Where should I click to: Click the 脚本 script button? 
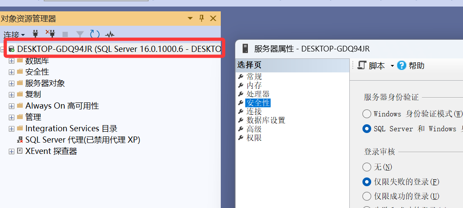pyautogui.click(x=371, y=65)
